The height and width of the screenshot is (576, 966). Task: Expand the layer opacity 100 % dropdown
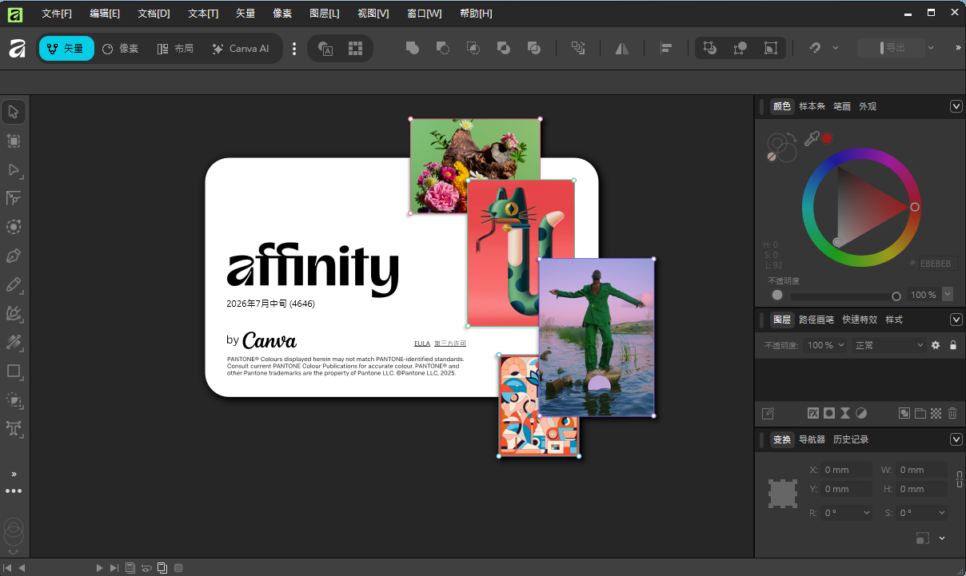click(825, 345)
